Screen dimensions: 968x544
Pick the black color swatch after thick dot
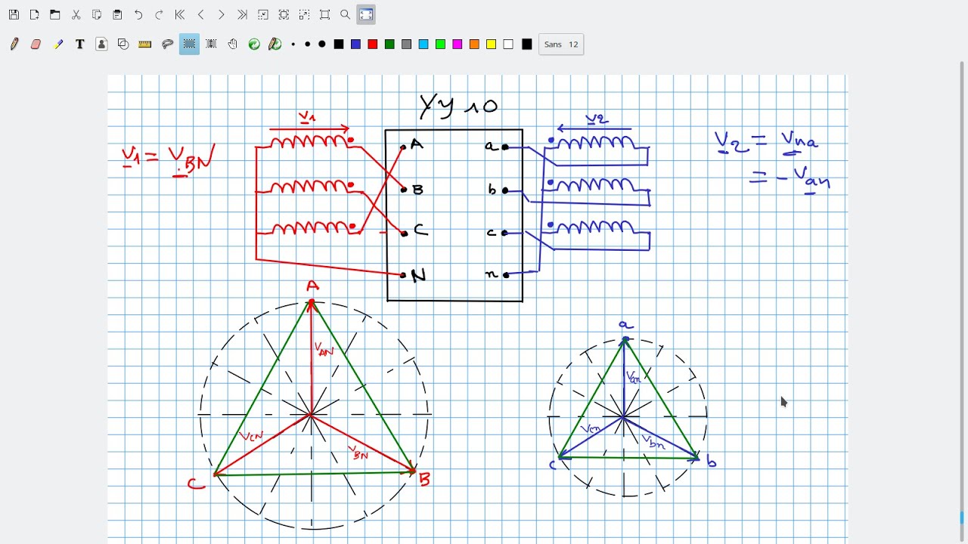pyautogui.click(x=339, y=45)
